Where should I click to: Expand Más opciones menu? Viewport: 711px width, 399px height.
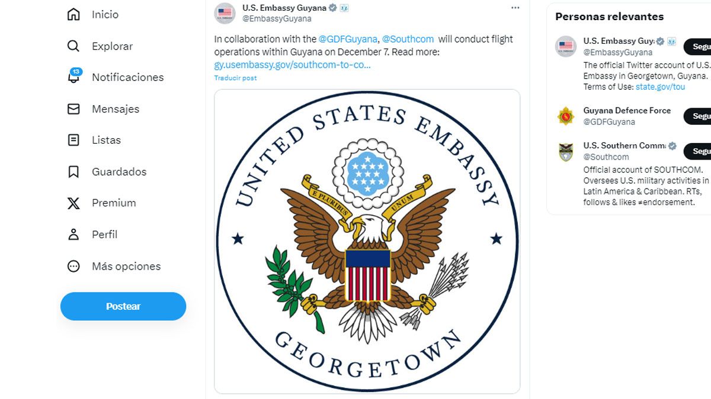pyautogui.click(x=73, y=266)
